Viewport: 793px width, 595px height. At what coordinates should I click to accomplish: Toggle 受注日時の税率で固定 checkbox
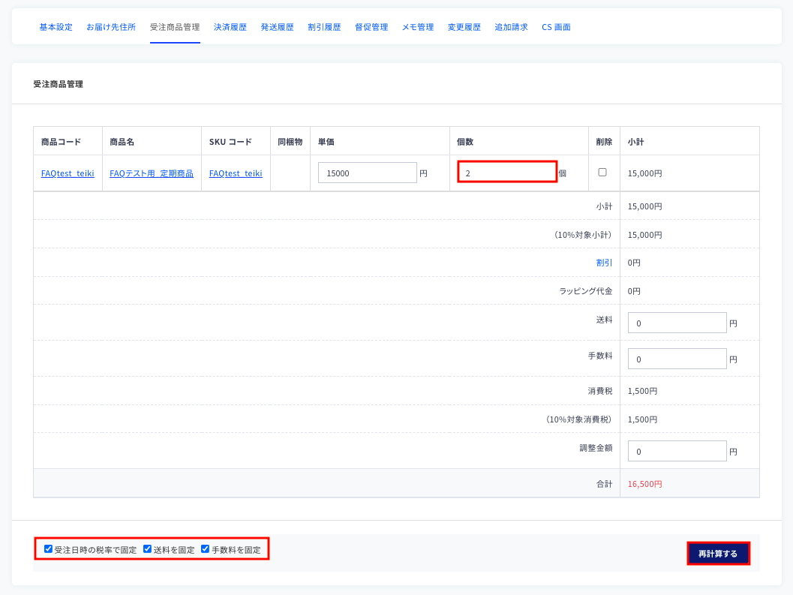tap(49, 549)
